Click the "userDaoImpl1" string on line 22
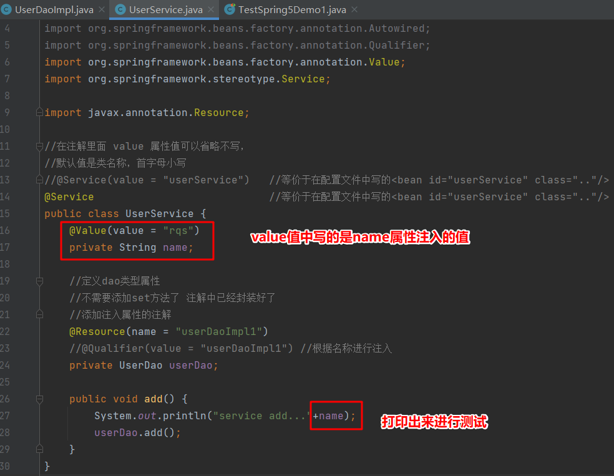 pos(219,331)
